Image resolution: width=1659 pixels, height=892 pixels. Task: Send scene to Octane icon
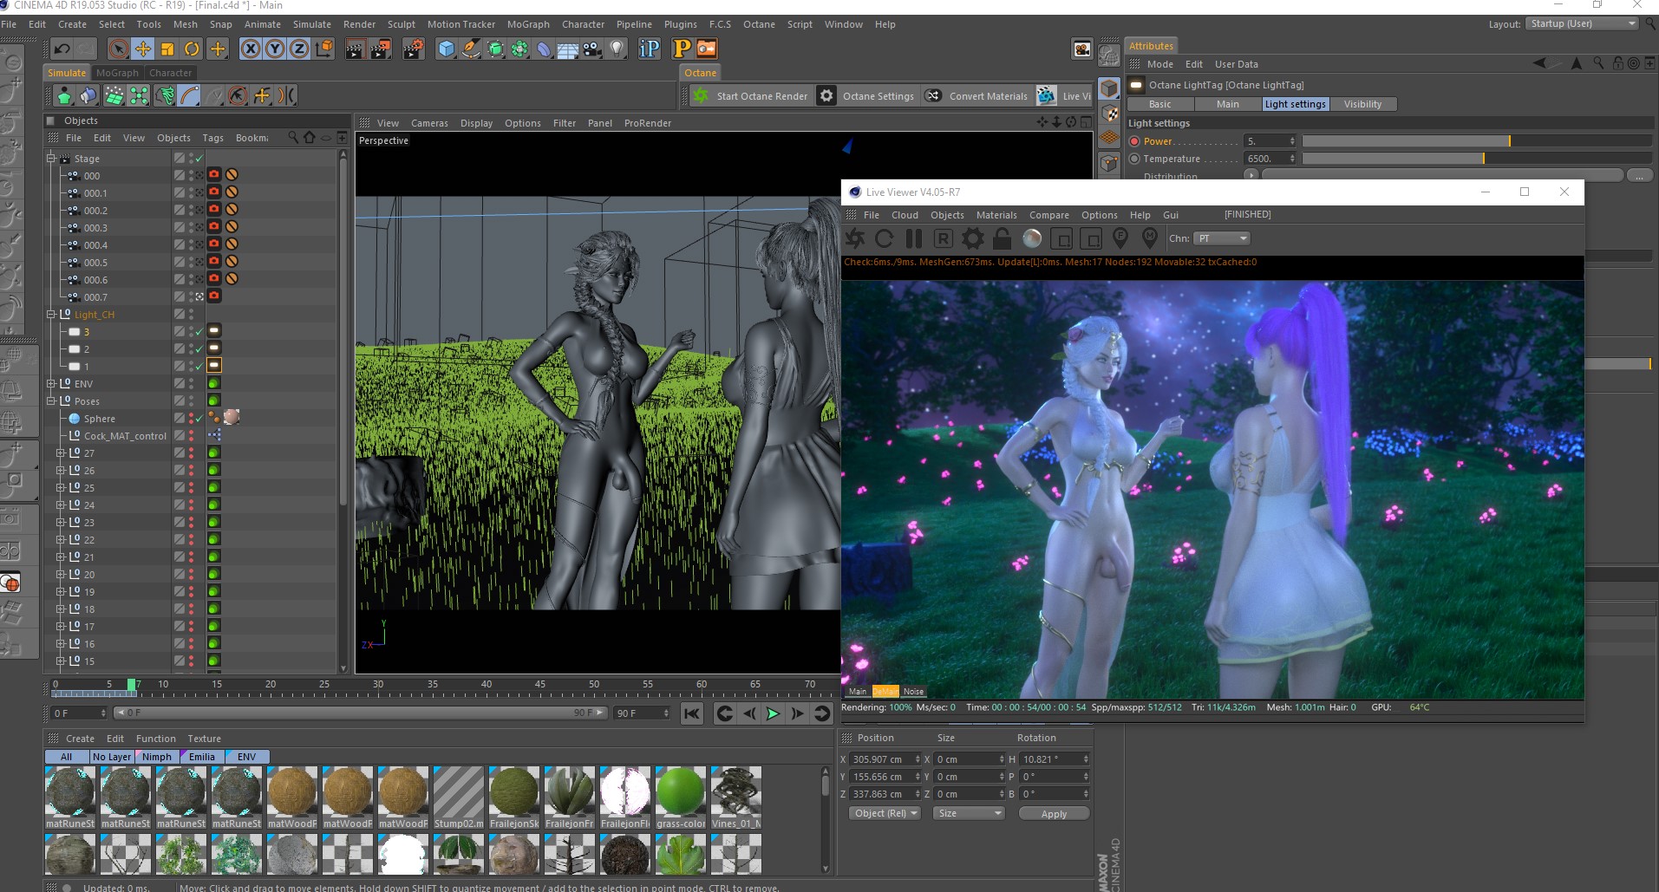[855, 238]
